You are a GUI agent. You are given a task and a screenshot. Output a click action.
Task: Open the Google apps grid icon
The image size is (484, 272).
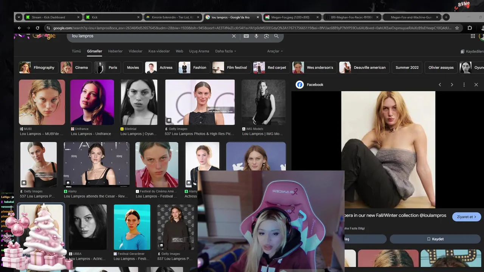click(x=473, y=36)
